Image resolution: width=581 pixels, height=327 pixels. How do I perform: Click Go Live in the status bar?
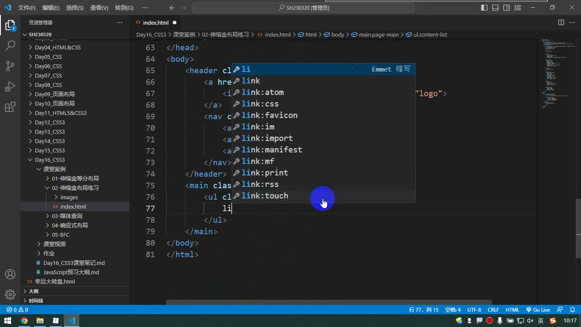(538, 310)
